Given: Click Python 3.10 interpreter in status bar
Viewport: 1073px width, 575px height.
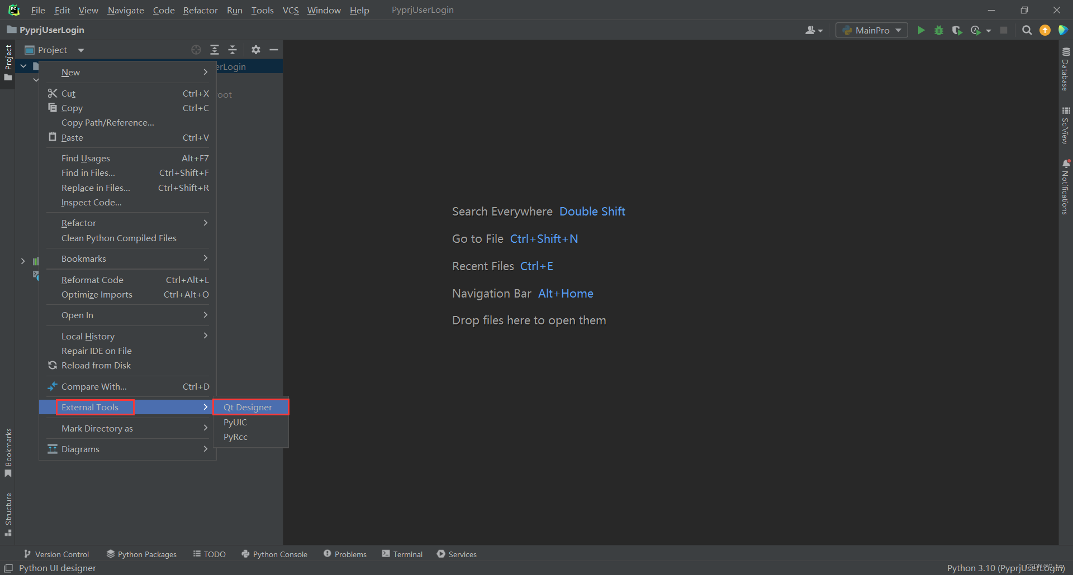Looking at the screenshot, I should click(x=1005, y=568).
